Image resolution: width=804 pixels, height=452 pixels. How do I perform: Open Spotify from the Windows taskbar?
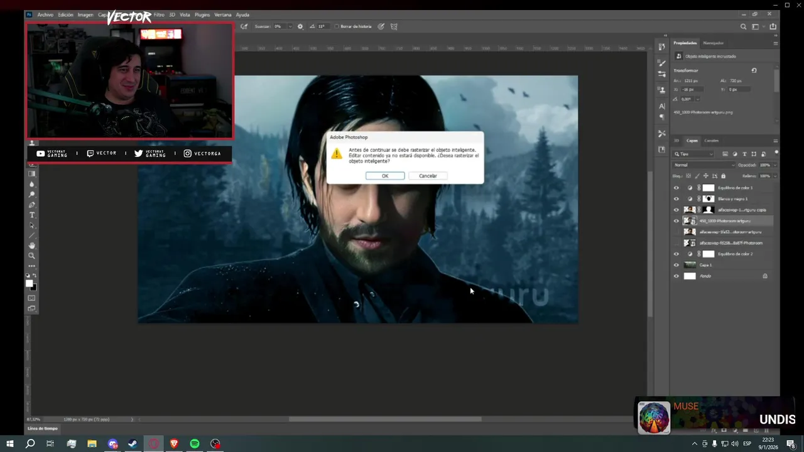[195, 444]
